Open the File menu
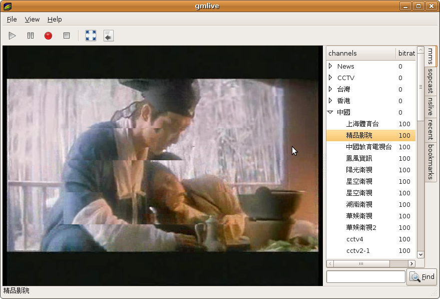 12,20
